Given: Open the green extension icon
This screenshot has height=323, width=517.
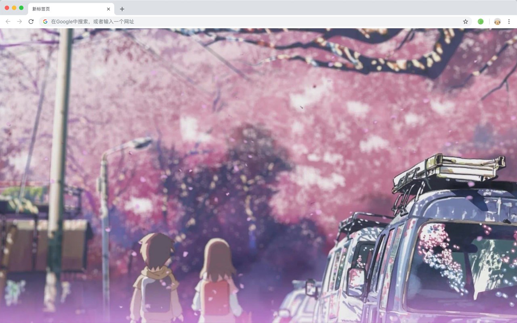Looking at the screenshot, I should pos(481,21).
